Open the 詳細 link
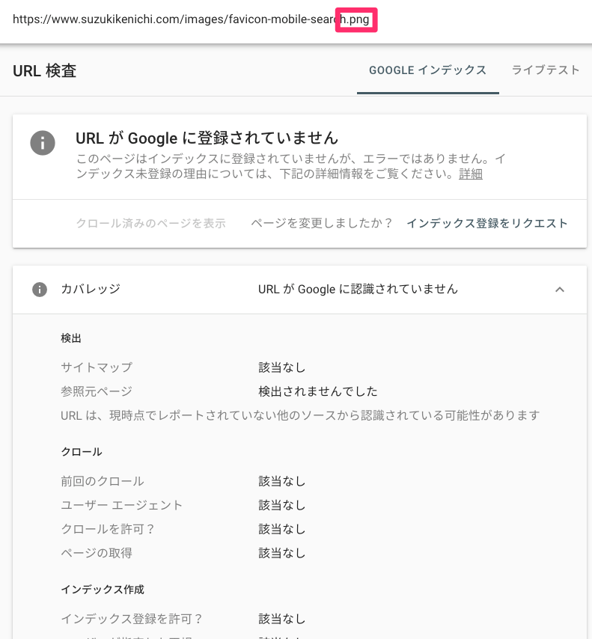Screen dimensions: 592x639 [471, 174]
